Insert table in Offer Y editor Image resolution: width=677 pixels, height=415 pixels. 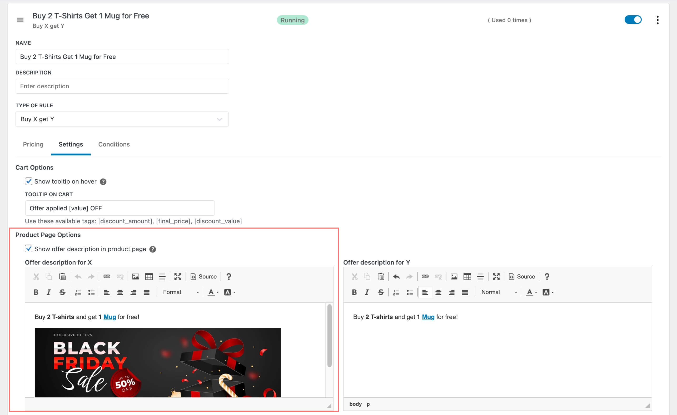pos(467,276)
